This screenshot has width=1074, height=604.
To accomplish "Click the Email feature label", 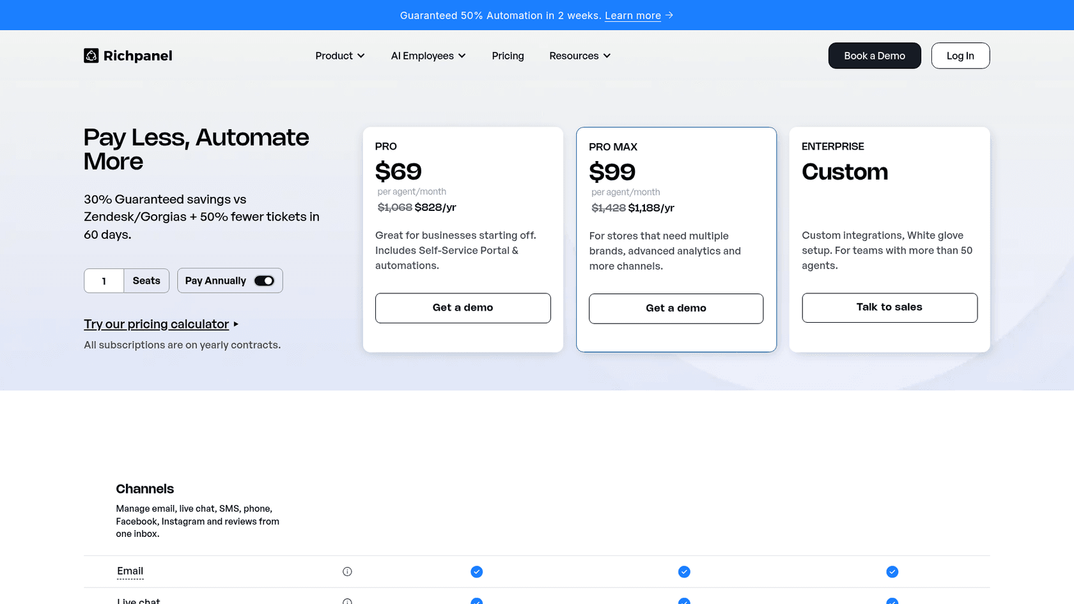I will [x=130, y=571].
